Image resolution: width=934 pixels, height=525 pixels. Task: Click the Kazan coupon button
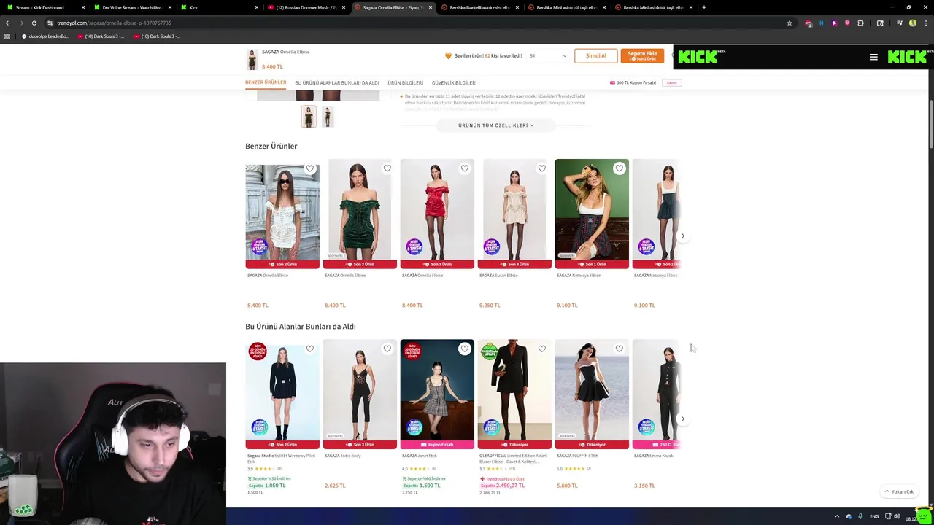tap(671, 82)
